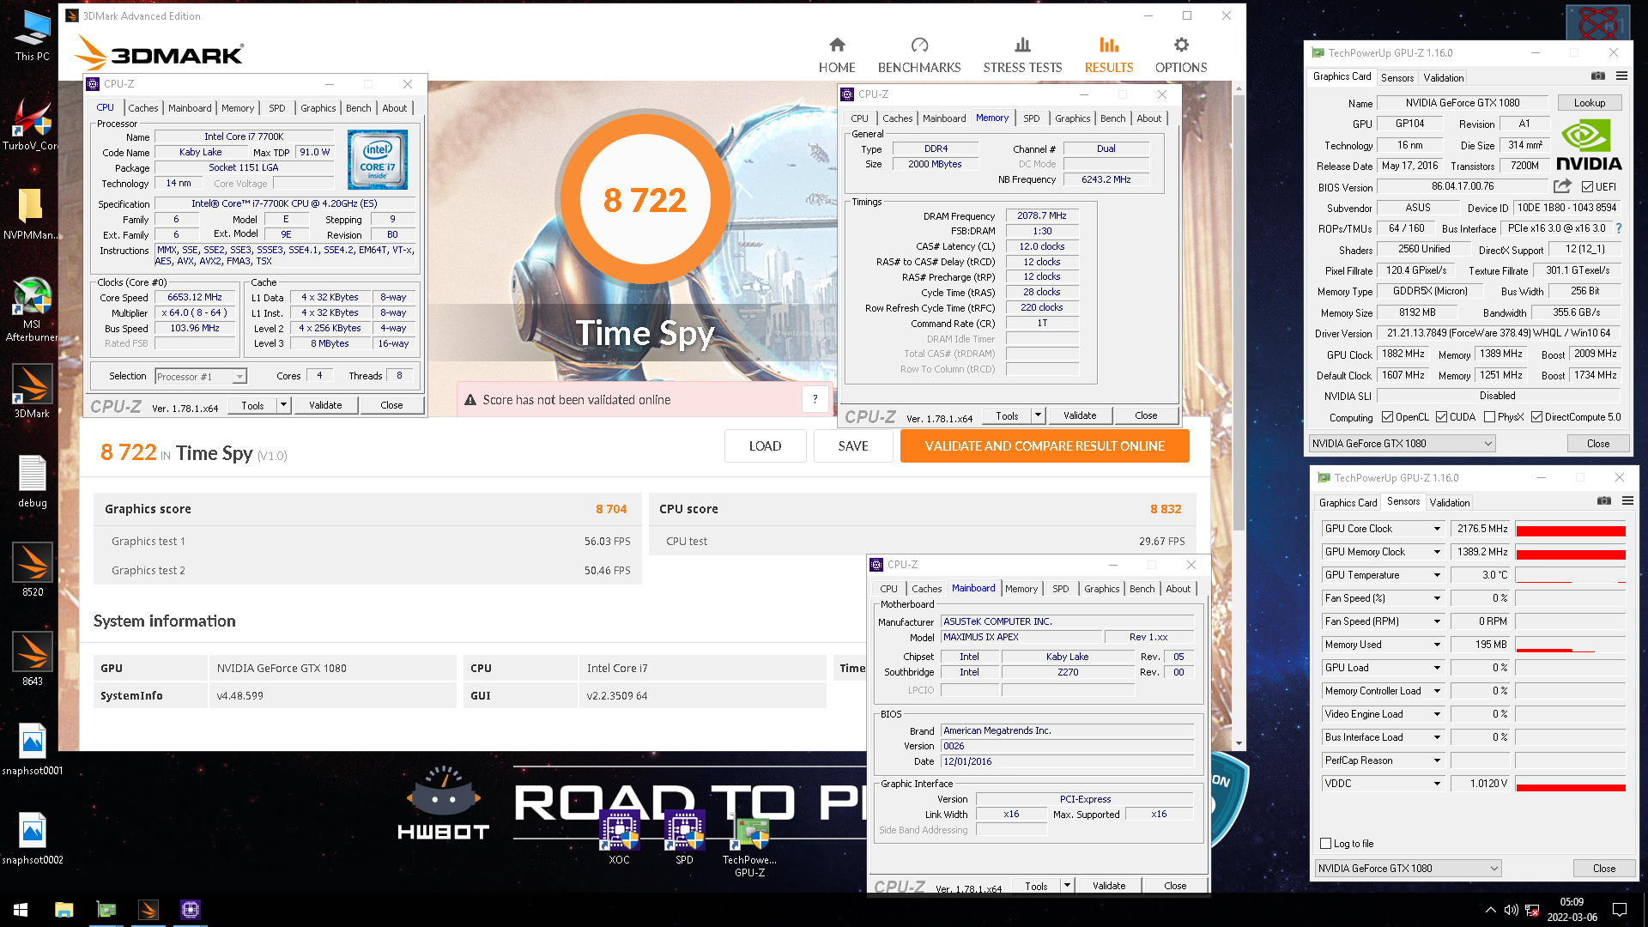1648x927 pixels.
Task: Click the SAVE button in 3DMark
Action: tap(853, 446)
